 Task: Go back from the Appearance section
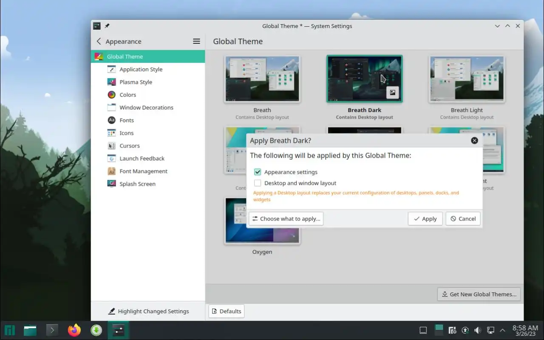click(x=99, y=41)
